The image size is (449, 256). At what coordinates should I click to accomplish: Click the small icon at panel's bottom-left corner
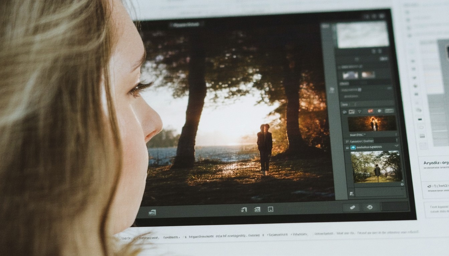(x=351, y=193)
